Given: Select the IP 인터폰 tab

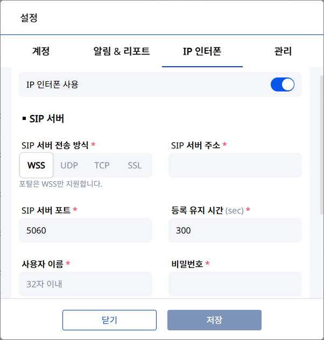Looking at the screenshot, I should tap(202, 52).
